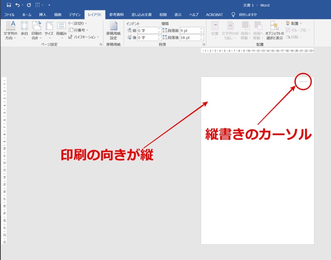
Task: Decrease 段落後 spacing with down arrow
Action: [x=201, y=39]
